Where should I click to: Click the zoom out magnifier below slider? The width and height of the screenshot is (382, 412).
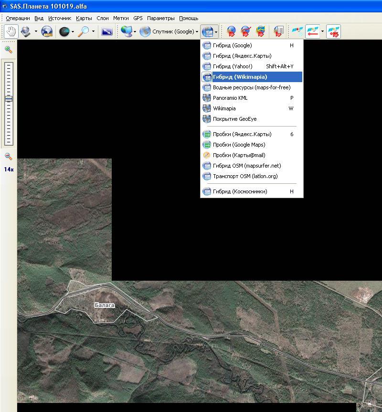click(x=8, y=156)
